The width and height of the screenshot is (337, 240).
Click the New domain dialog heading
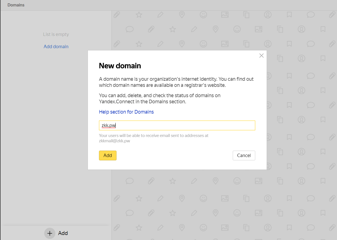[120, 66]
